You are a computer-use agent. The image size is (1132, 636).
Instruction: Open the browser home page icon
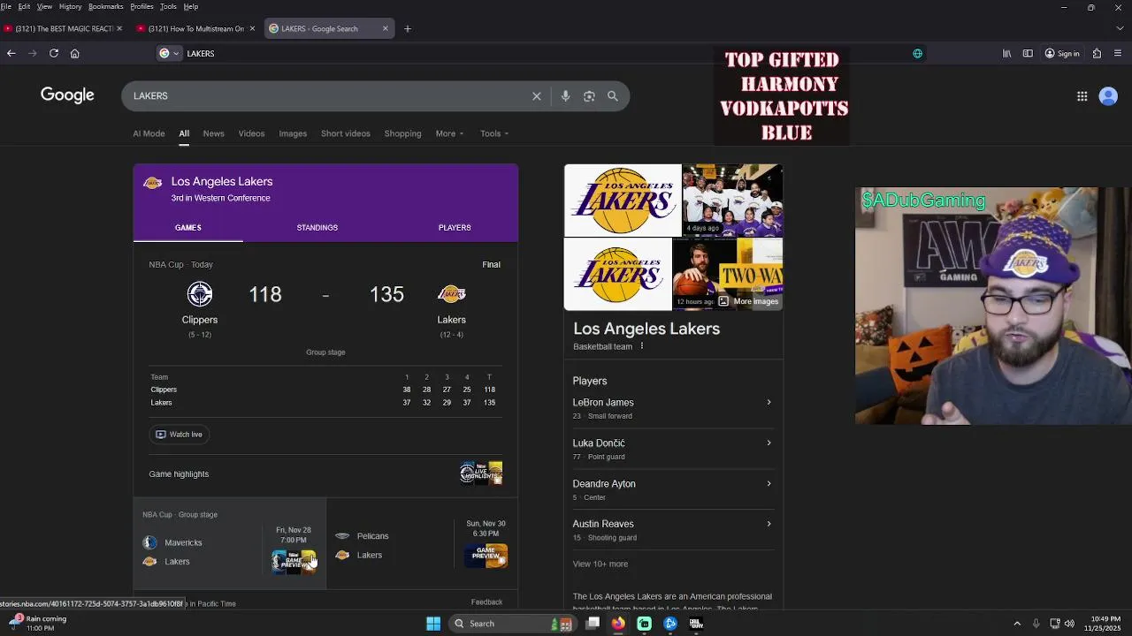(75, 53)
